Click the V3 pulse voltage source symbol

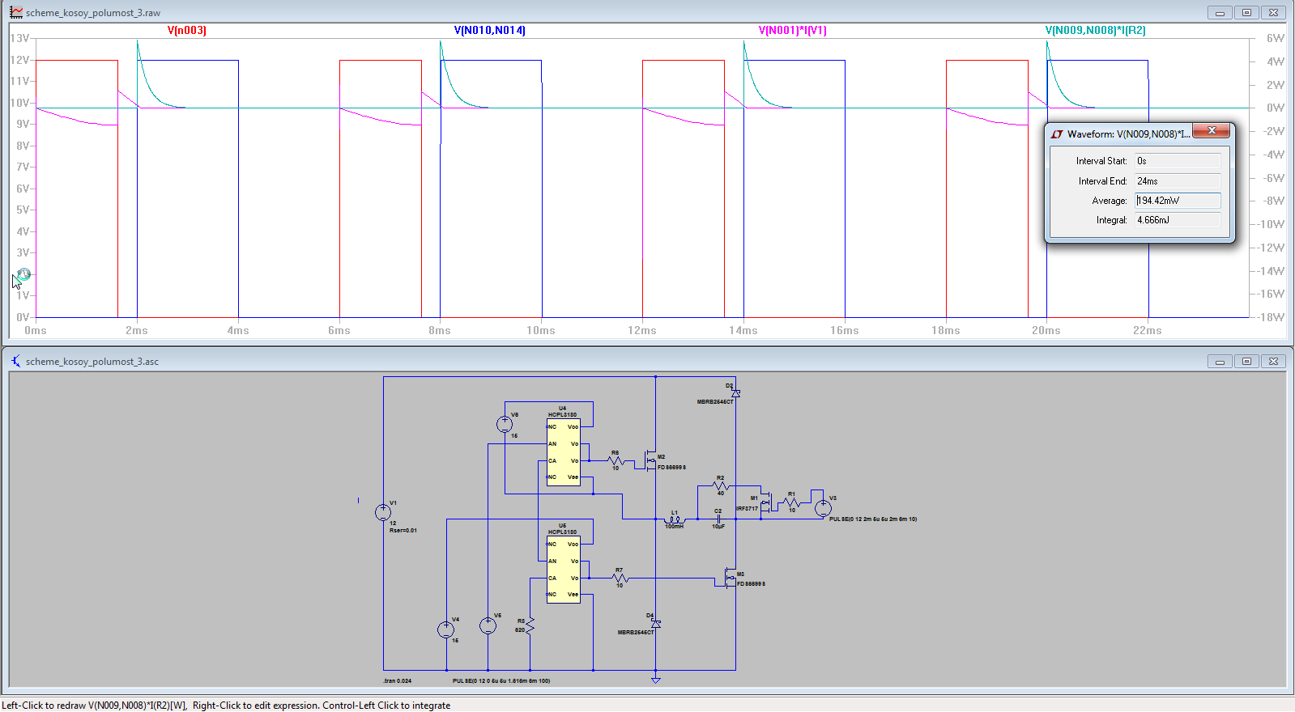coord(823,508)
